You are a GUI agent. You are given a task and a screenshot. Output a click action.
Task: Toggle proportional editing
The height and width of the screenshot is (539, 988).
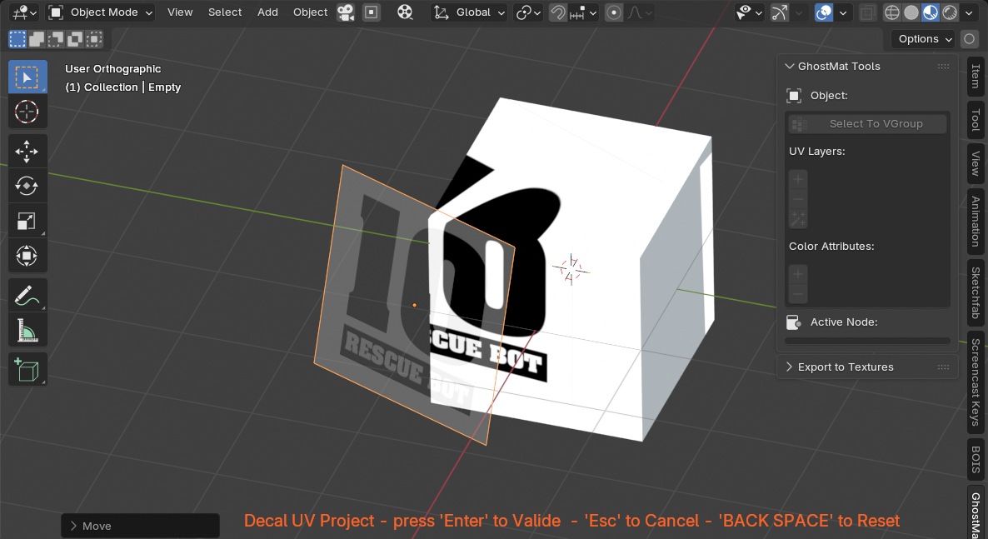coord(614,12)
